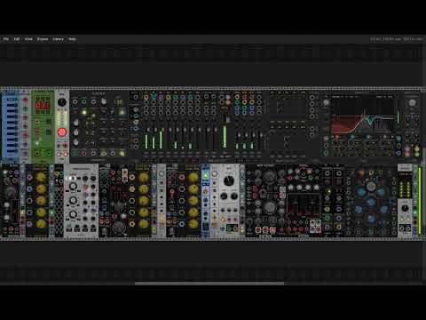Click the tall green VU meter at far right

click(419, 201)
